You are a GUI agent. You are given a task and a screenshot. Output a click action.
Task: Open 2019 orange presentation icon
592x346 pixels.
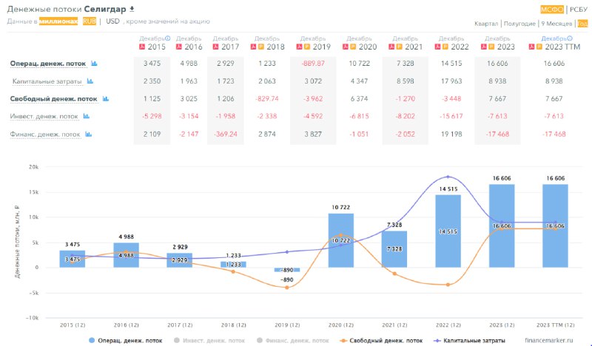[306, 47]
